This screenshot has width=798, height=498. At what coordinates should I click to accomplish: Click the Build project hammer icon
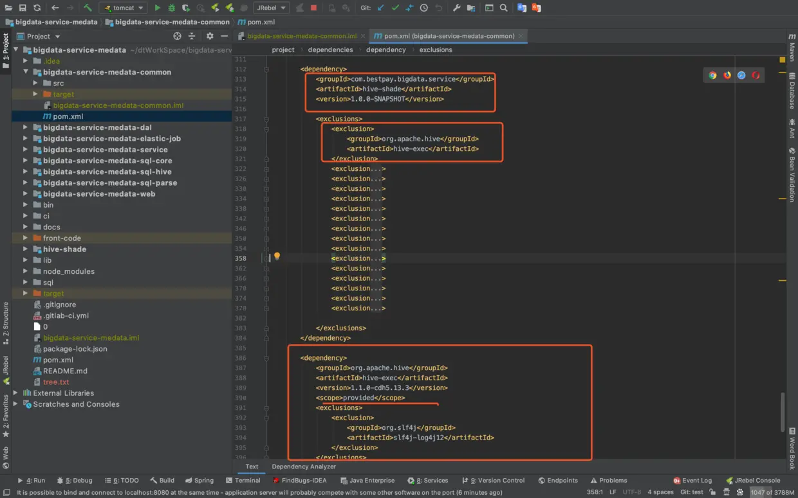click(x=88, y=8)
